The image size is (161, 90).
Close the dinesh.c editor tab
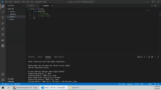pos(52,5)
